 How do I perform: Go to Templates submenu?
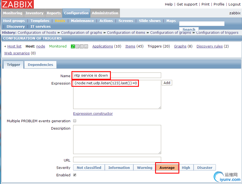[40, 21]
